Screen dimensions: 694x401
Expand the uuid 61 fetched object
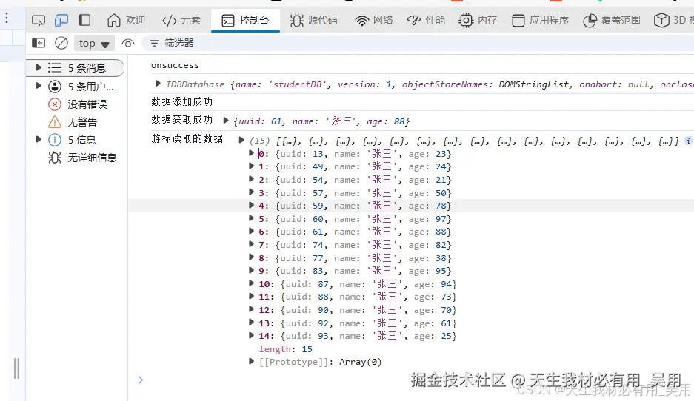226,120
